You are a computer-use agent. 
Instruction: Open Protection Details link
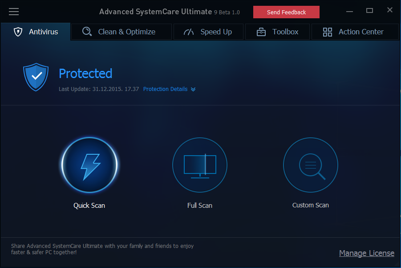point(165,89)
